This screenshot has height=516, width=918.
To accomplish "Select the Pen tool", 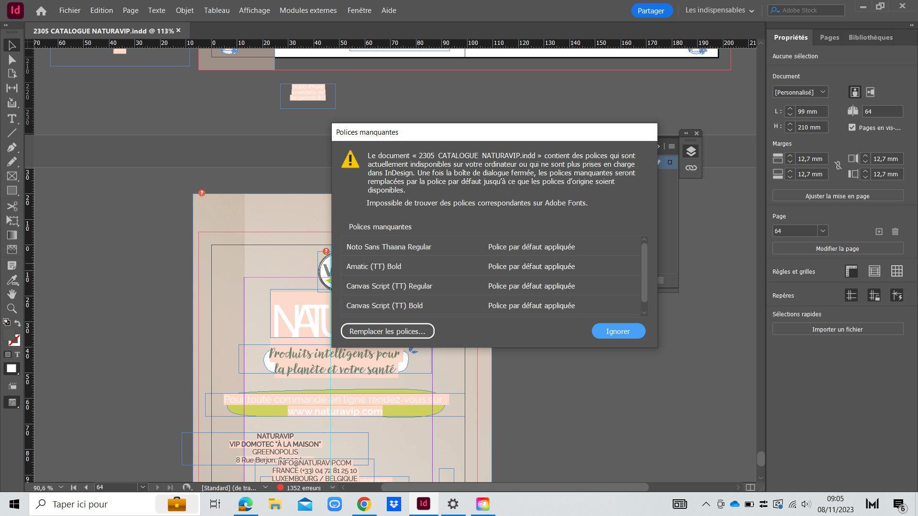I will click(12, 148).
